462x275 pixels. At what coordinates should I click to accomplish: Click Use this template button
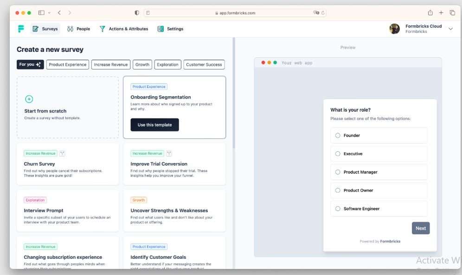(x=154, y=125)
